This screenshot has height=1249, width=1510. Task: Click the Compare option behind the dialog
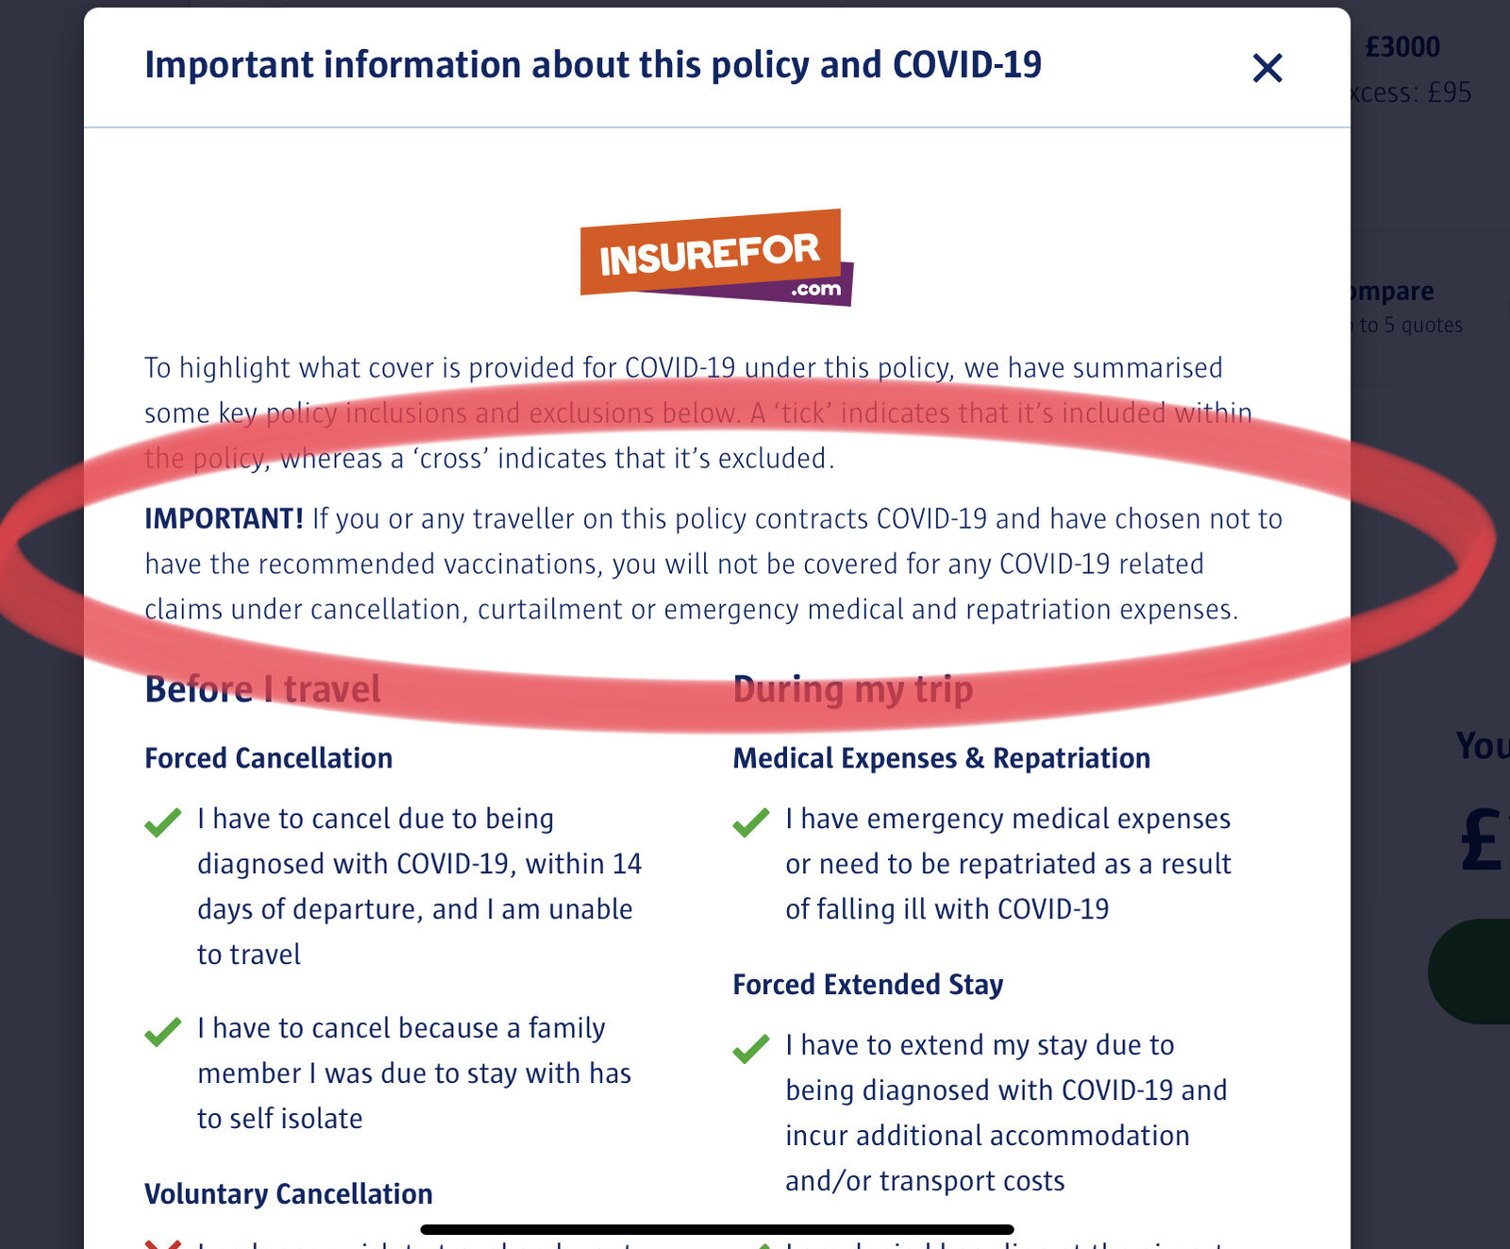pos(1393,292)
